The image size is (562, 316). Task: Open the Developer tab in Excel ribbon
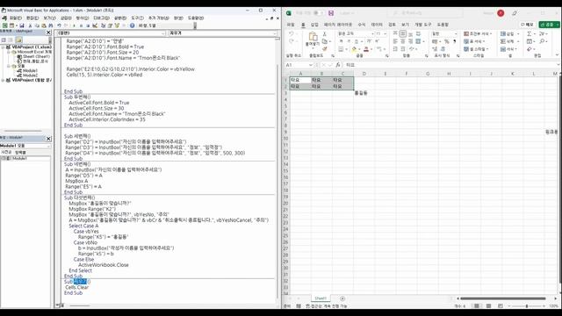point(423,25)
